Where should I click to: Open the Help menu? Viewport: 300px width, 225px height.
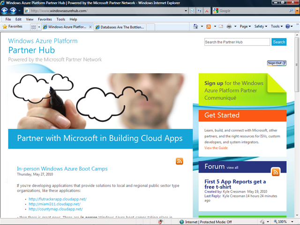coord(73,19)
